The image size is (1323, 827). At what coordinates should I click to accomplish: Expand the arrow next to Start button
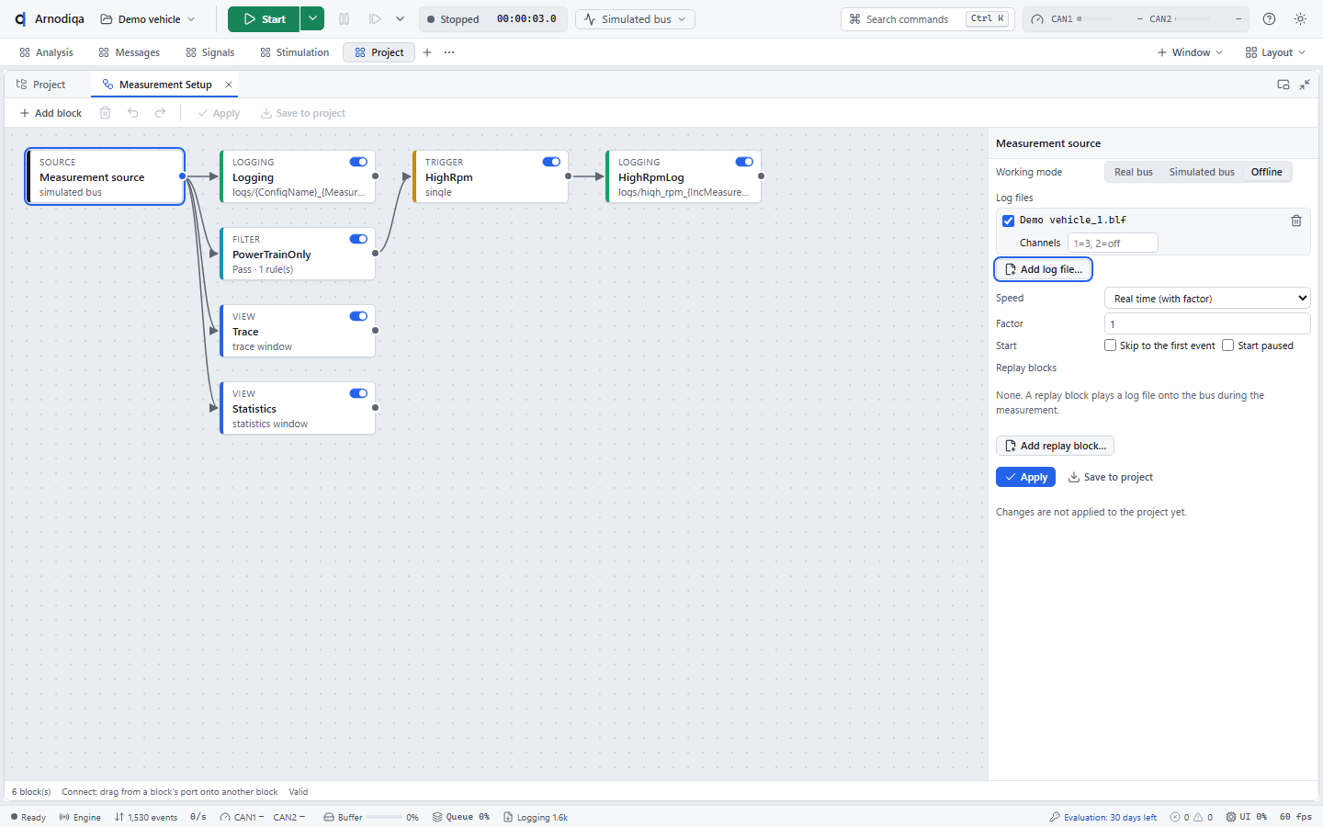coord(312,19)
